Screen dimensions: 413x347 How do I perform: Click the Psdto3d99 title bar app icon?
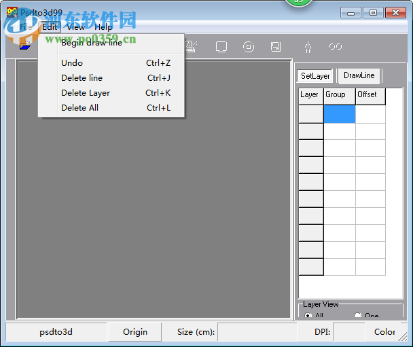[x=12, y=12]
